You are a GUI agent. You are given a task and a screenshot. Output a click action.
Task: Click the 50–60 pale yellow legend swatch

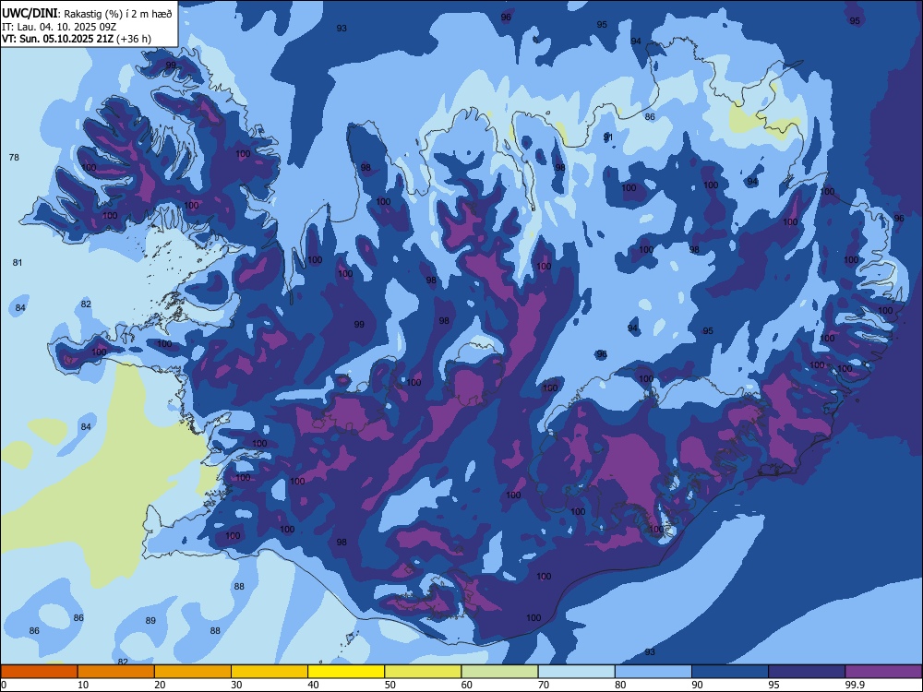[424, 672]
